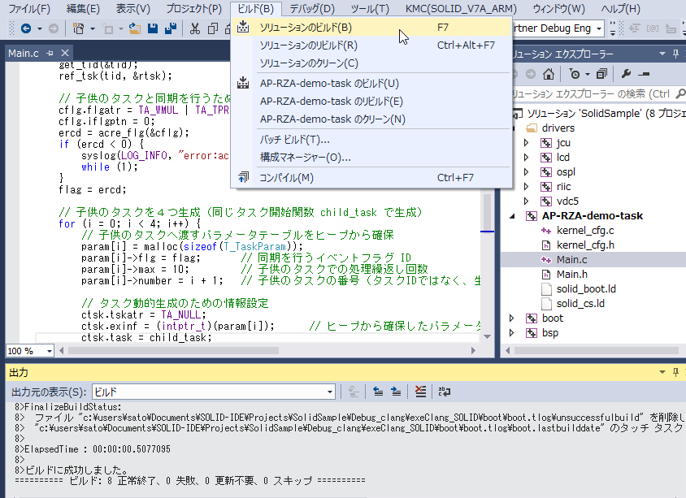Click the Save (floppy disk) toolbar icon
The width and height of the screenshot is (686, 498).
(152, 28)
